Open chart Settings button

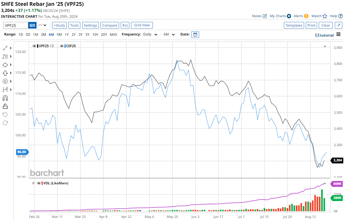click(91, 25)
